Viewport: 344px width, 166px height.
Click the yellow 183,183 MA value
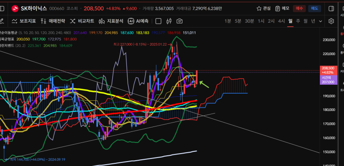click(x=142, y=33)
